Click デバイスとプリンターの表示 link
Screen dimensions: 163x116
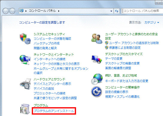pyautogui.click(x=52, y=84)
